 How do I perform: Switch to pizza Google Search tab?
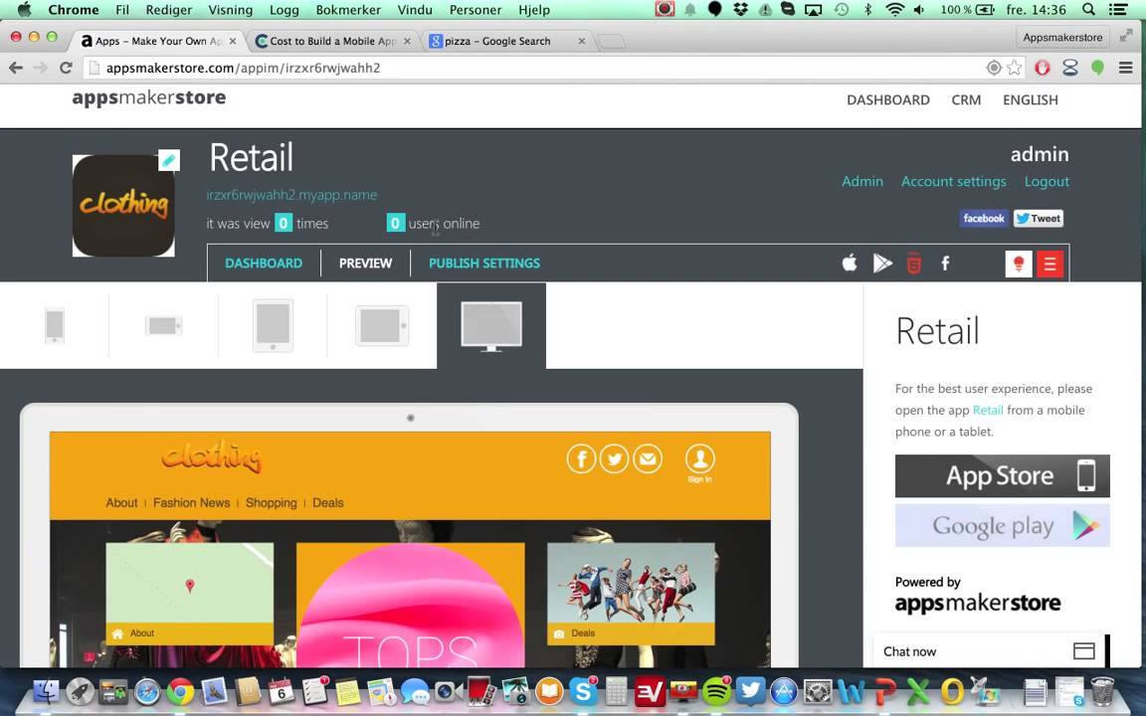[x=507, y=41]
